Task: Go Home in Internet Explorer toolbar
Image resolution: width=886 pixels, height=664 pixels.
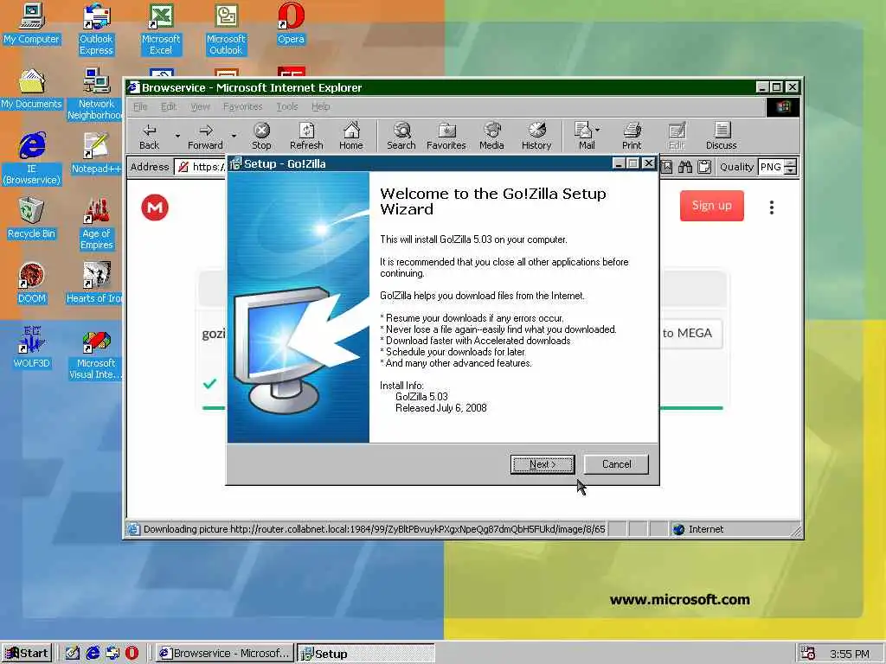Action: (351, 137)
